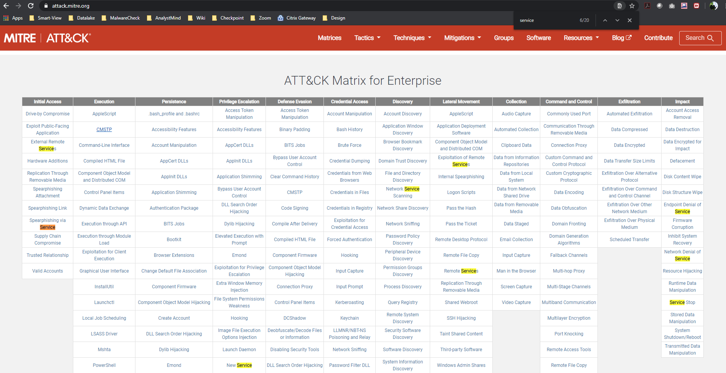The image size is (726, 373).
Task: Open the Design bookmark folder
Action: tap(334, 18)
